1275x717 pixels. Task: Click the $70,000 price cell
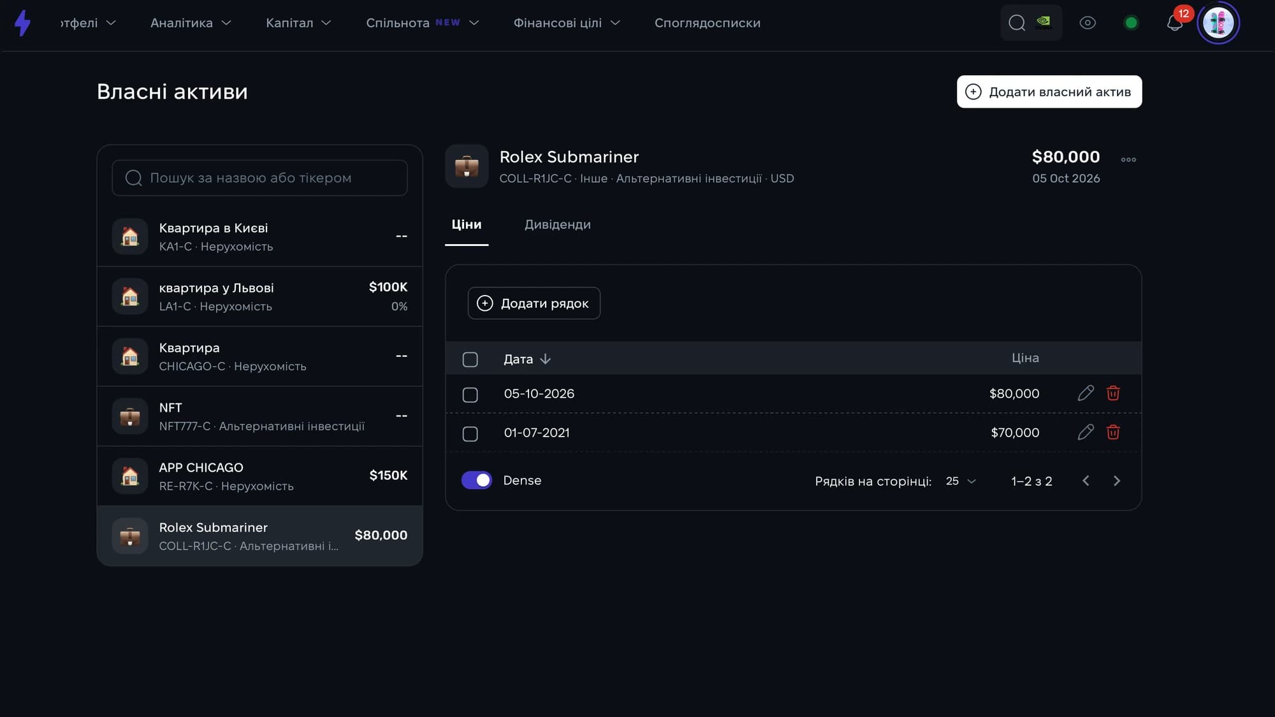pyautogui.click(x=1015, y=433)
